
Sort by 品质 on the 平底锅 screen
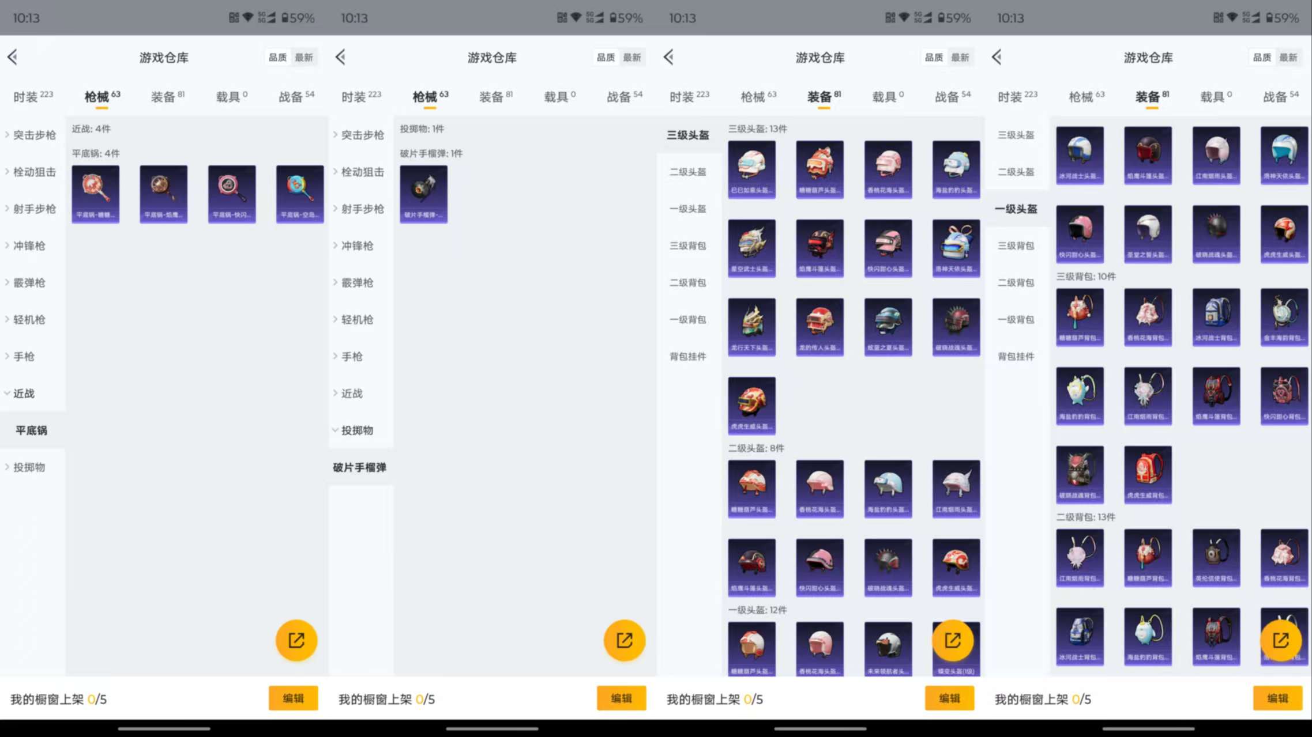pyautogui.click(x=277, y=58)
